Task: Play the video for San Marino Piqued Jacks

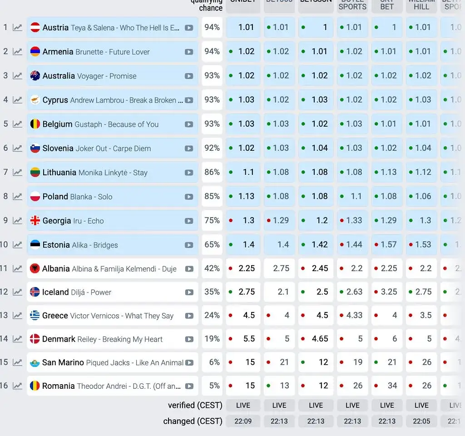Action: pos(189,363)
